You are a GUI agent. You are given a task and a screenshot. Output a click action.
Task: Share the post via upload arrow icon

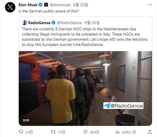point(150,132)
